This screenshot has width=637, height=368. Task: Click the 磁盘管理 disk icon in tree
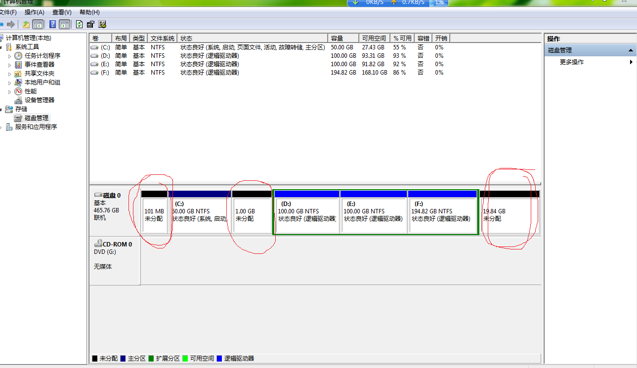(18, 118)
